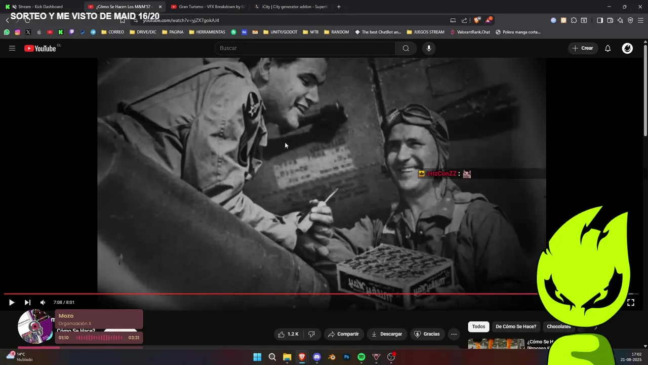Open the browser extensions puzzle icon
This screenshot has width=648, height=365.
(x=574, y=20)
